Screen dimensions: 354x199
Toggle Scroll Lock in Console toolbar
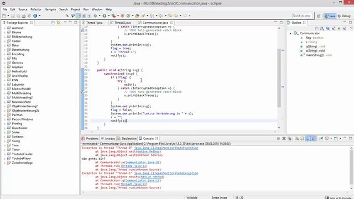pos(302,139)
